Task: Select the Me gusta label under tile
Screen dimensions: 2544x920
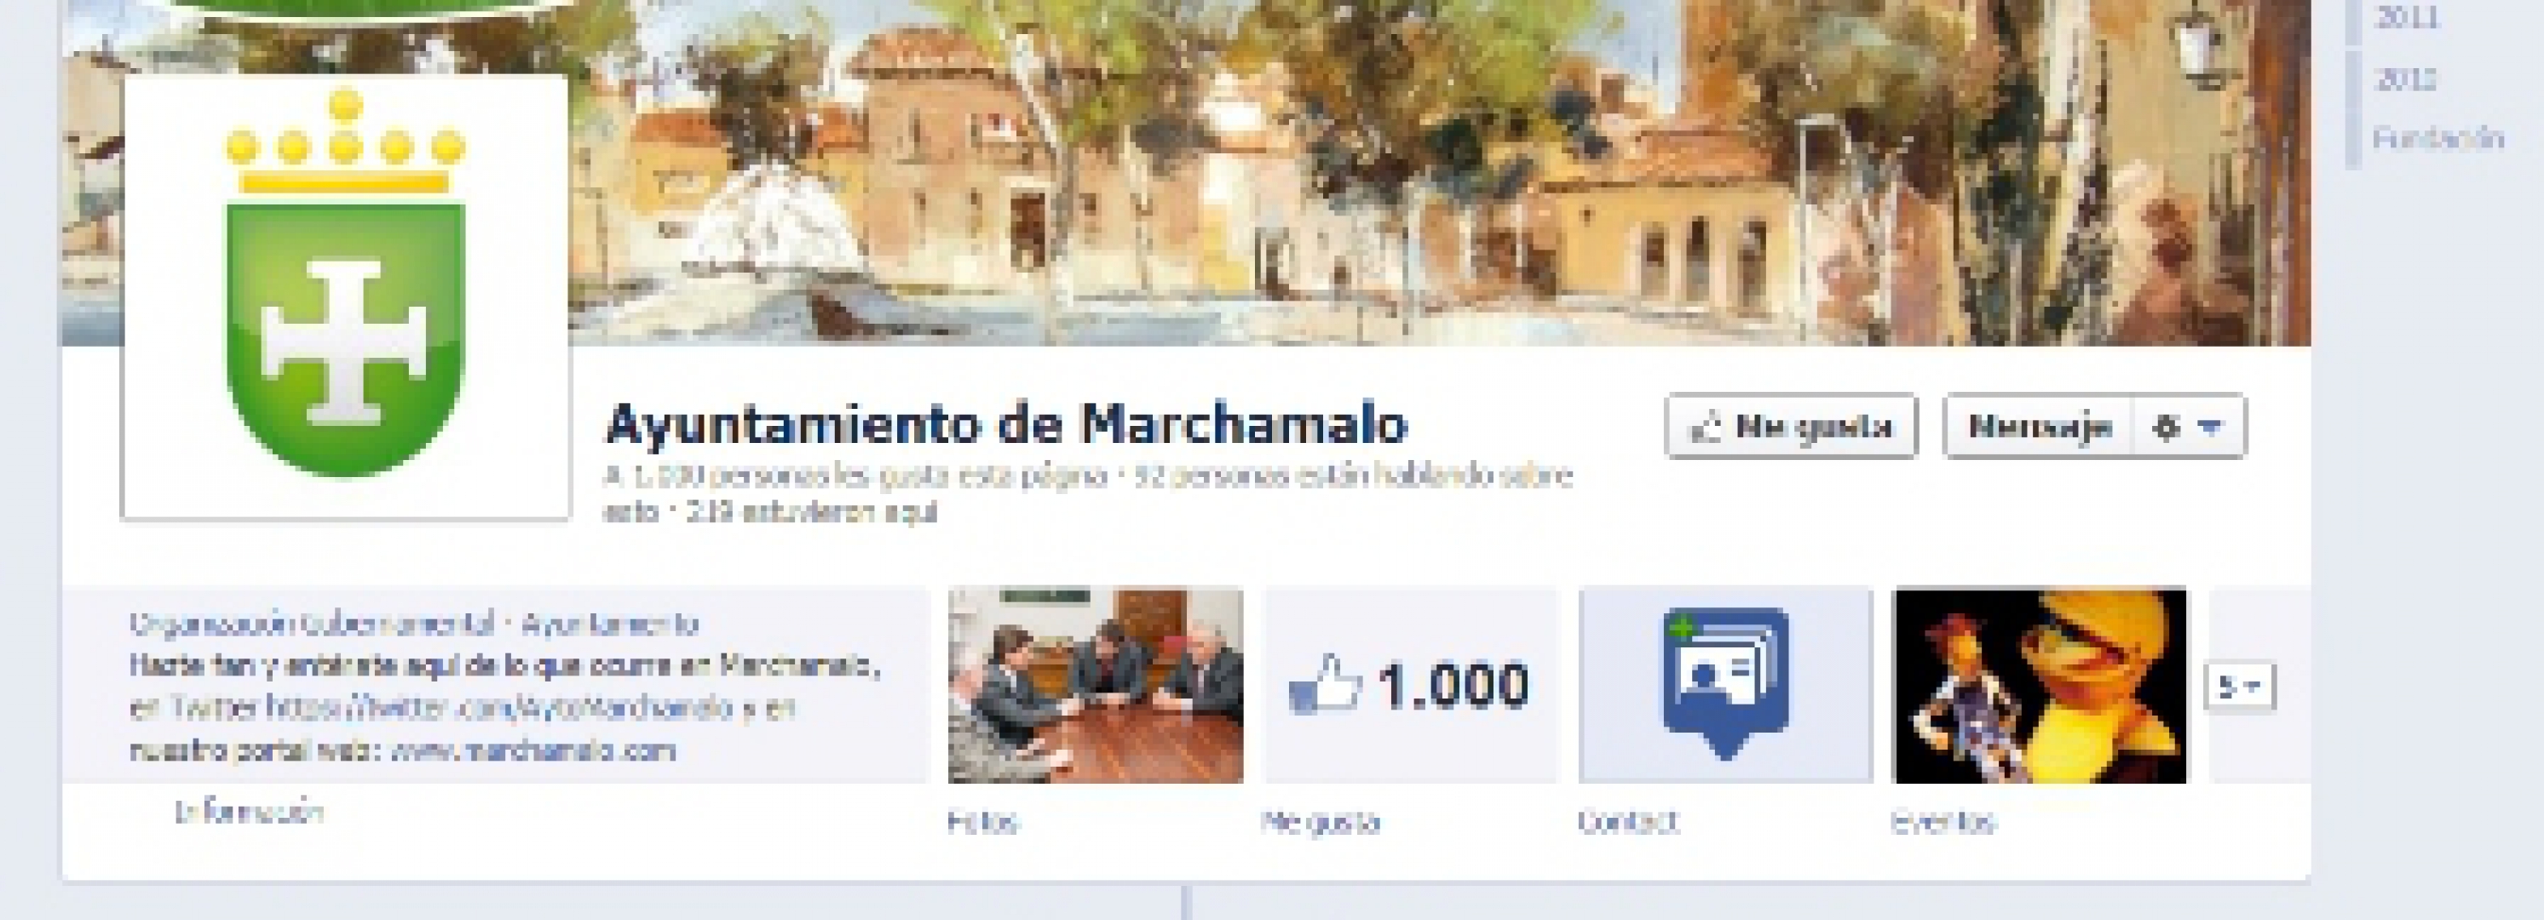Action: pyautogui.click(x=1321, y=821)
